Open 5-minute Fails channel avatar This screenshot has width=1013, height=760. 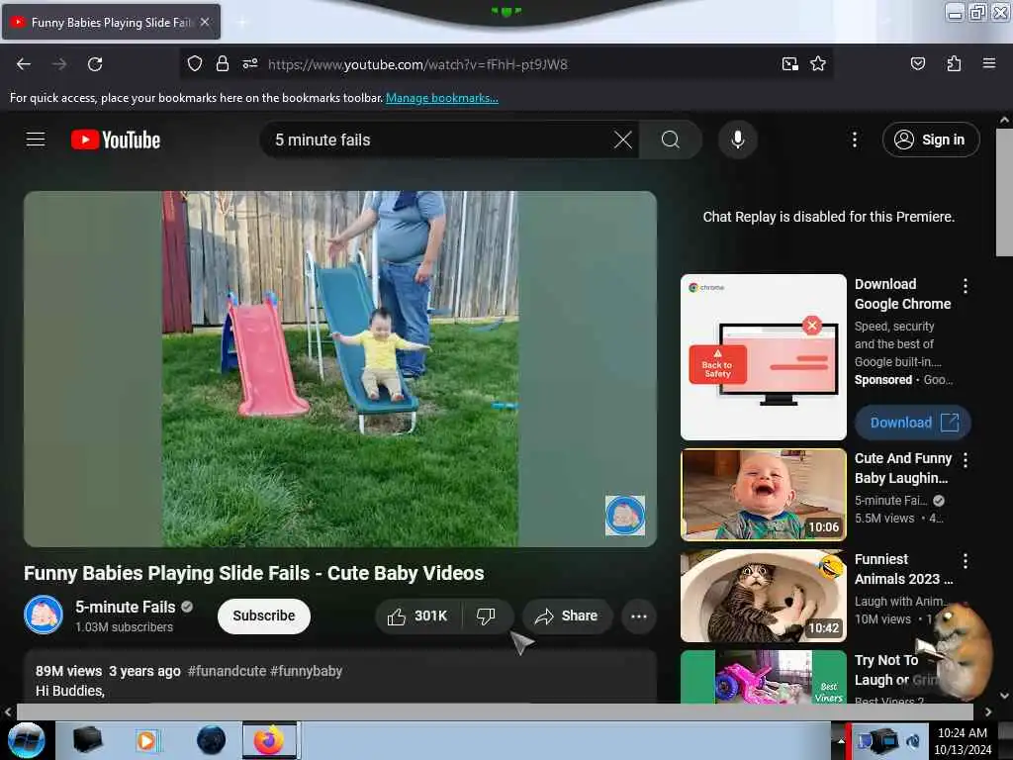click(x=44, y=615)
